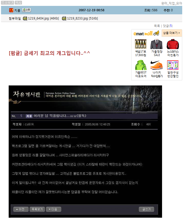Click the embedded 자유게시판 screenshot image
This screenshot has width=184, height=220.
coord(85,151)
